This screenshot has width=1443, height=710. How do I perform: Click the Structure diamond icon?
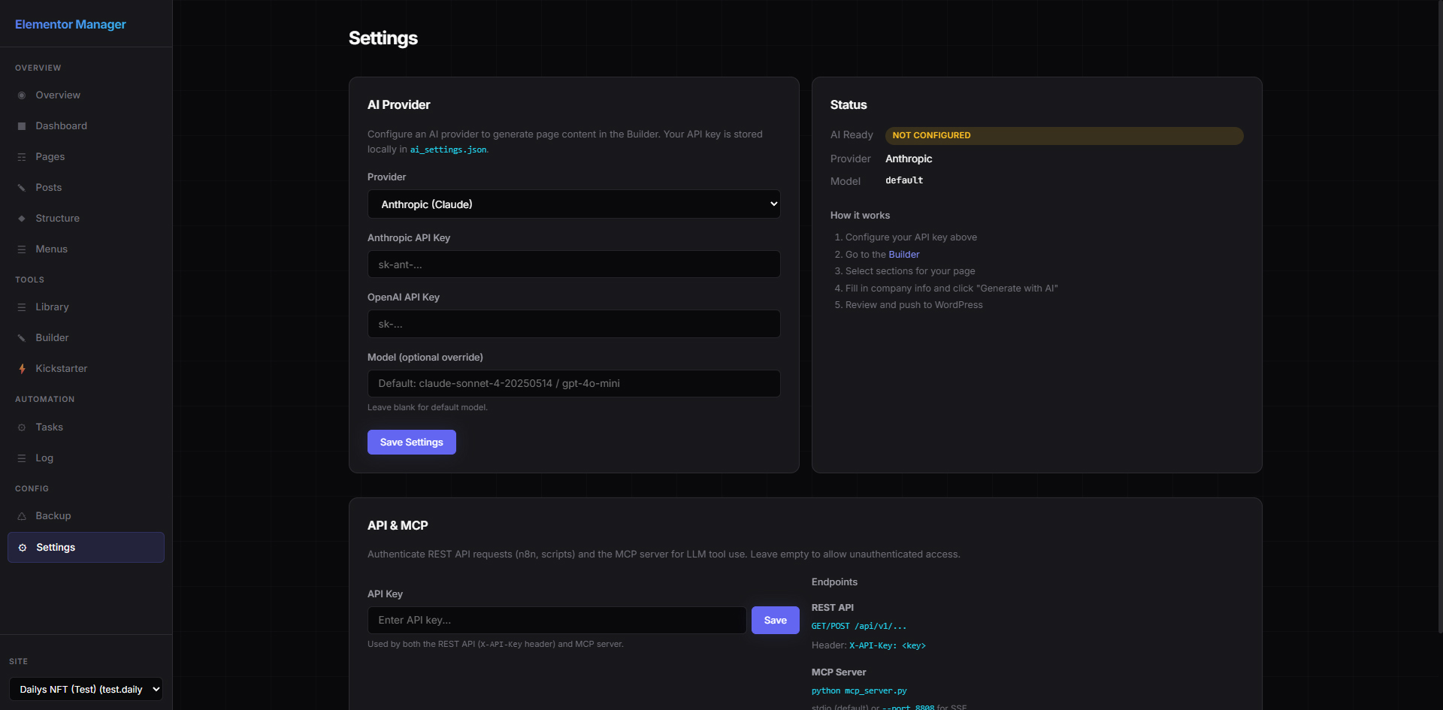[x=22, y=219]
